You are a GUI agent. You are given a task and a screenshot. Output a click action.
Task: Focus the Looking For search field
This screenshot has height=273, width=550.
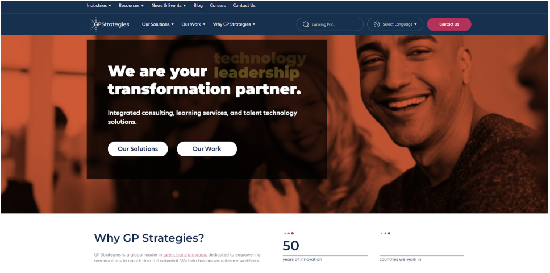(x=330, y=24)
